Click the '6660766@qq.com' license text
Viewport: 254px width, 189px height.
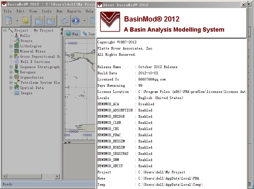[x=152, y=79]
